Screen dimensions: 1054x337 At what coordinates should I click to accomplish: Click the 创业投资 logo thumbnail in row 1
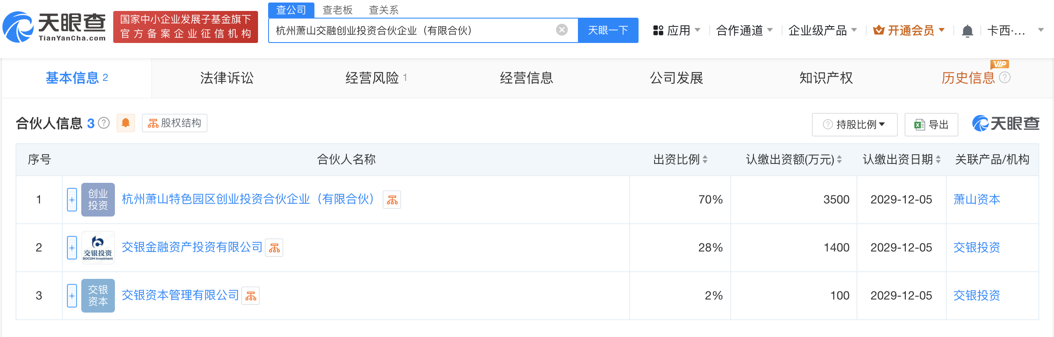coord(98,200)
